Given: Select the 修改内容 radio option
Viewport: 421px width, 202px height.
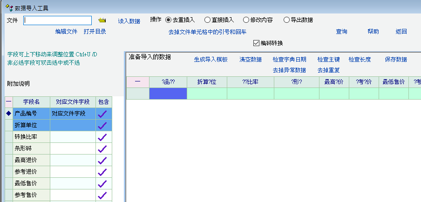Looking at the screenshot, I should click(x=246, y=20).
